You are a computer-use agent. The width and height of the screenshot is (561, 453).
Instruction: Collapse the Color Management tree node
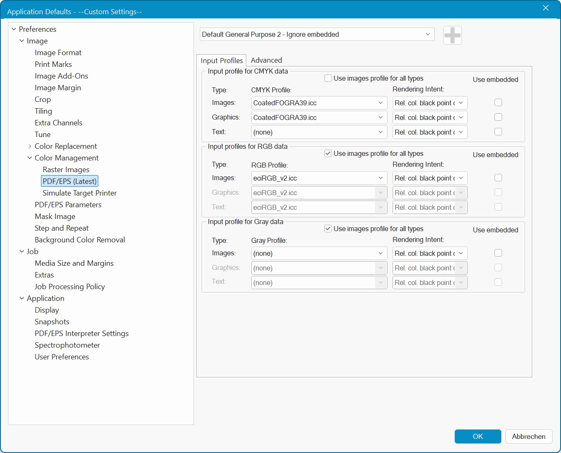(30, 158)
